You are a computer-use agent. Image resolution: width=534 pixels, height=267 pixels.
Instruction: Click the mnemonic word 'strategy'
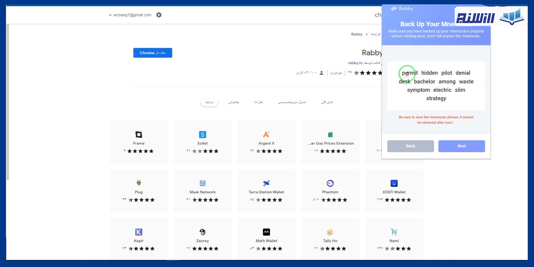tap(436, 98)
